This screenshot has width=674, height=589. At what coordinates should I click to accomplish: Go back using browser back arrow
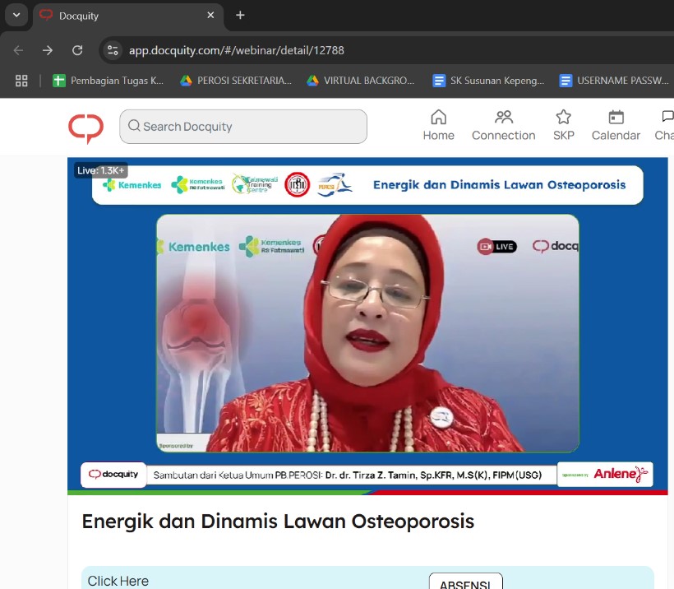[x=18, y=50]
